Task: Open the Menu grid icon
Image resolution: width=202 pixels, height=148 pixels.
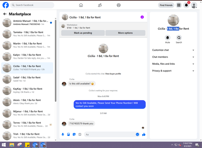Action: (x=179, y=5)
